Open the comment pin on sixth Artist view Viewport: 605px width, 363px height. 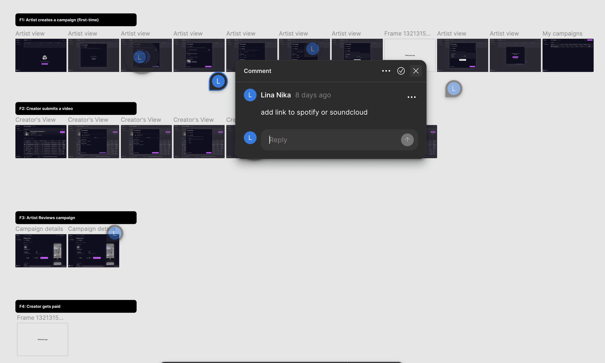pos(312,49)
